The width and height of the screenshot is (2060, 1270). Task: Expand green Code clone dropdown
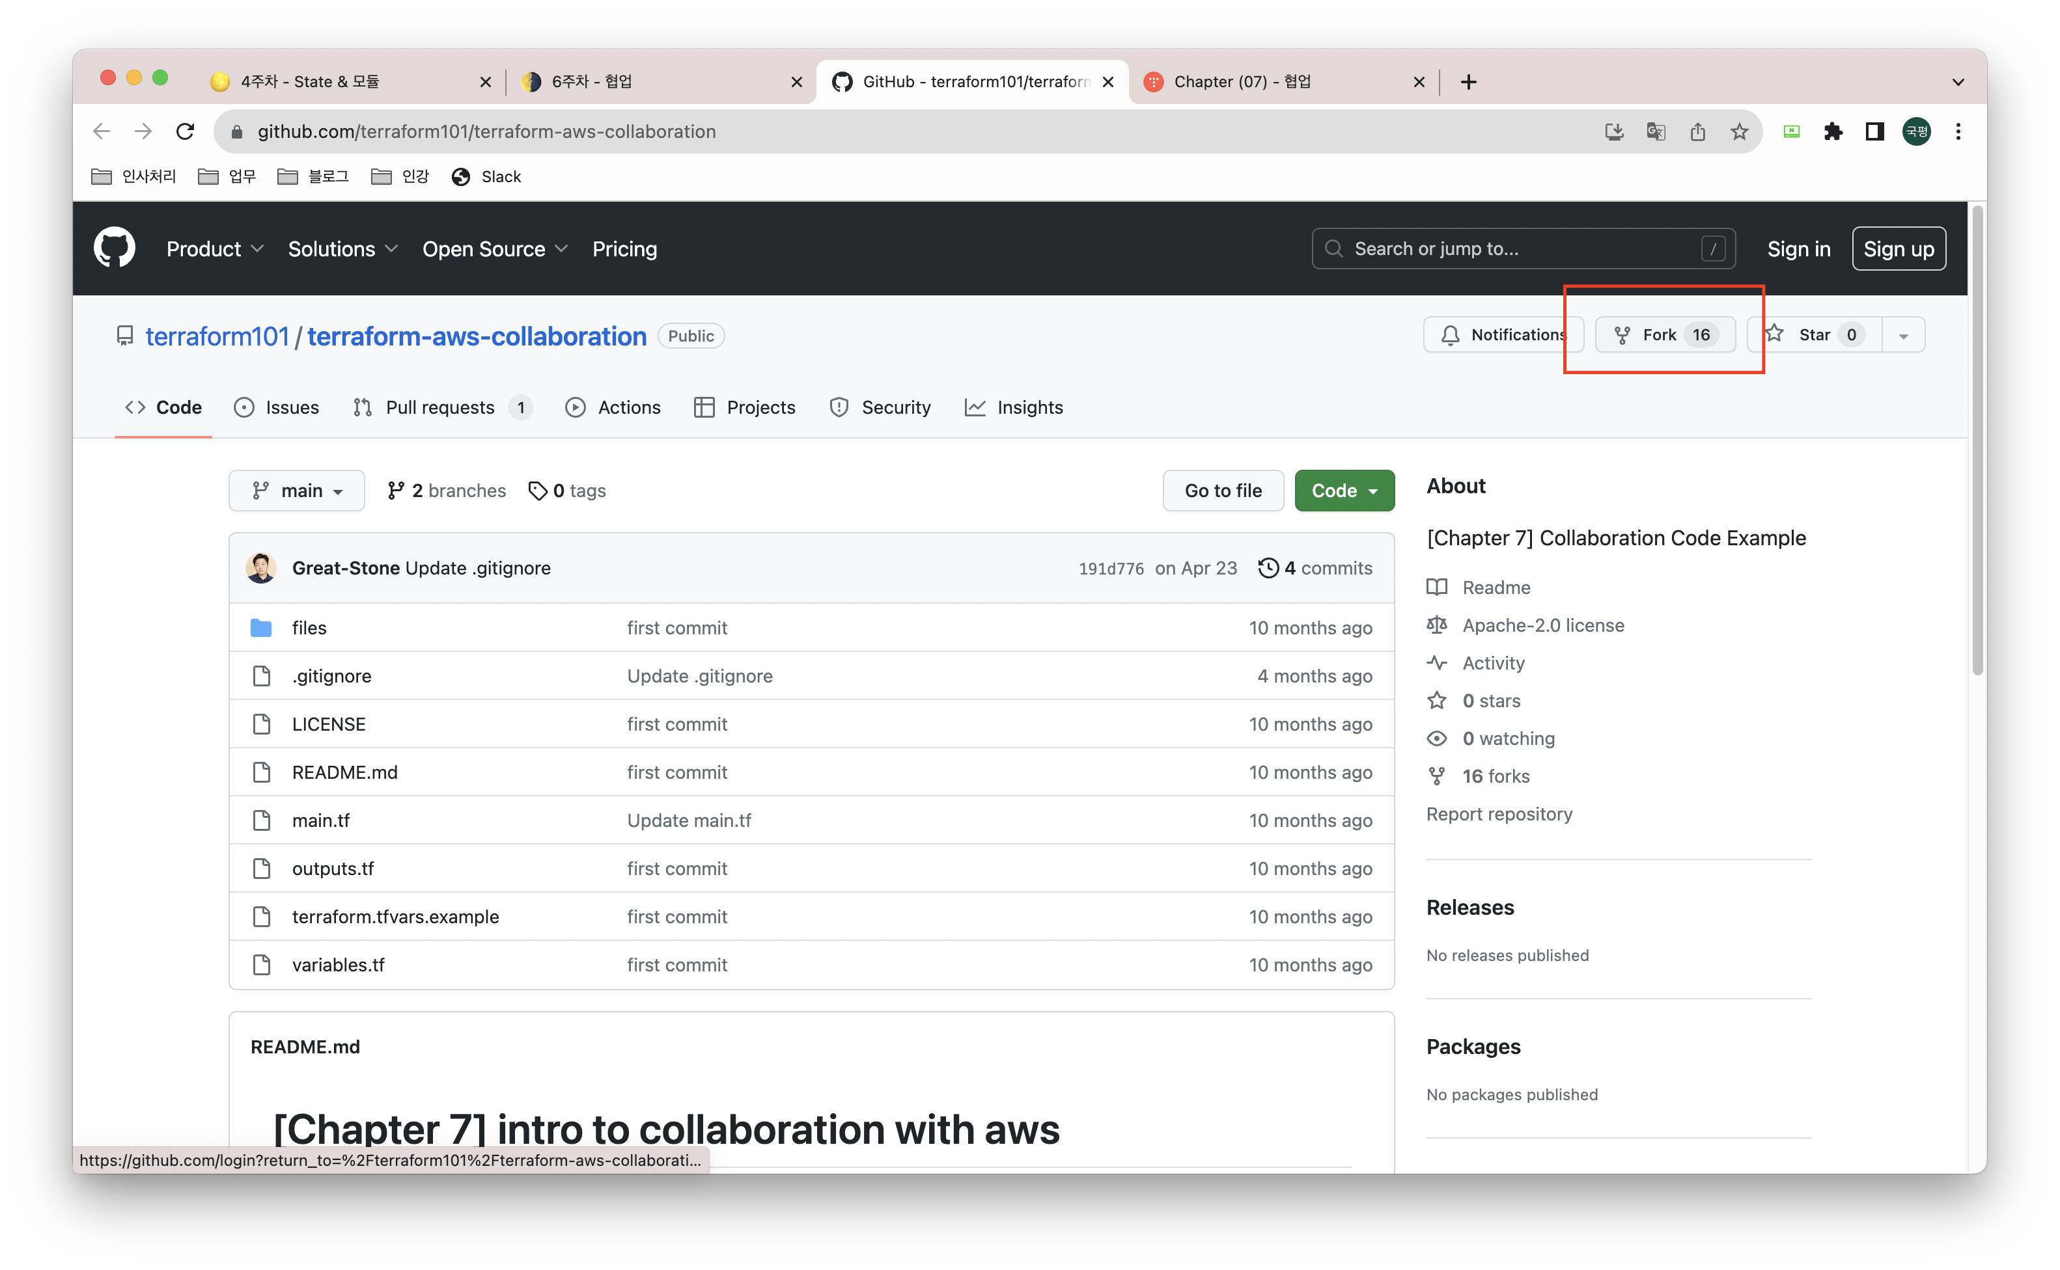(1344, 491)
